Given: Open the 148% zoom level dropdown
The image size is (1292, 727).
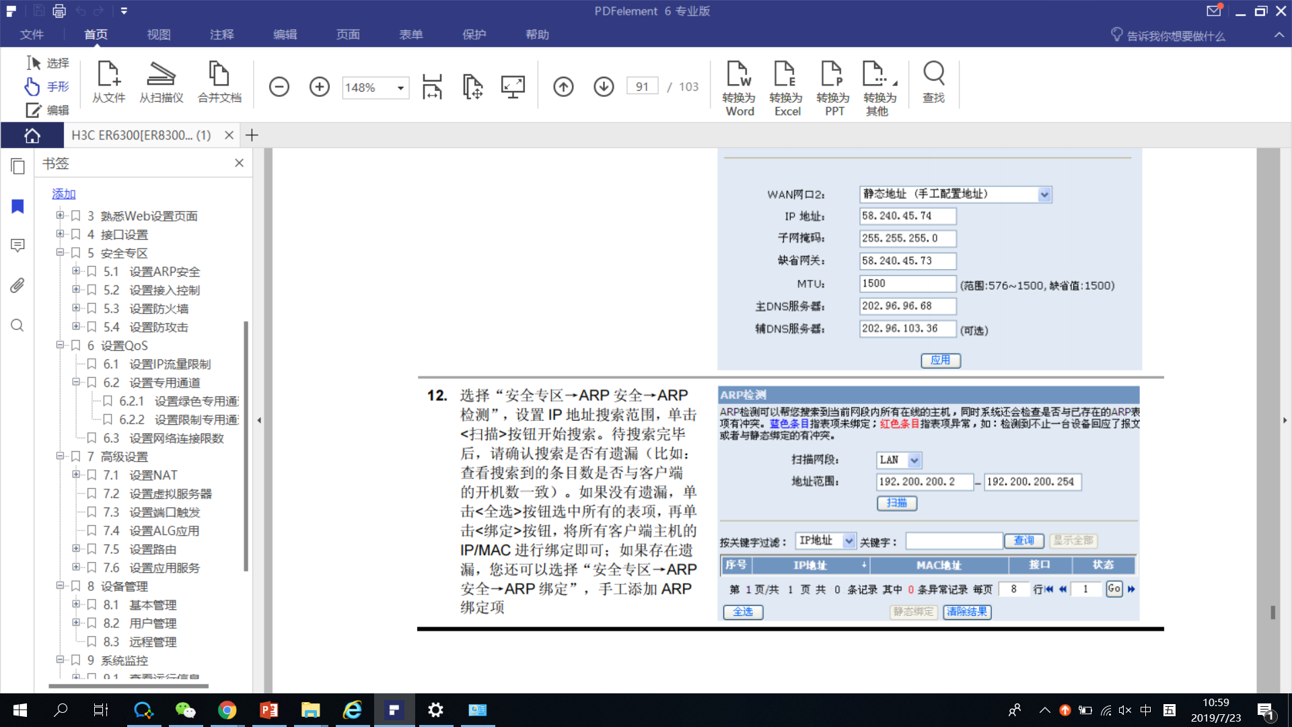Looking at the screenshot, I should tap(400, 88).
